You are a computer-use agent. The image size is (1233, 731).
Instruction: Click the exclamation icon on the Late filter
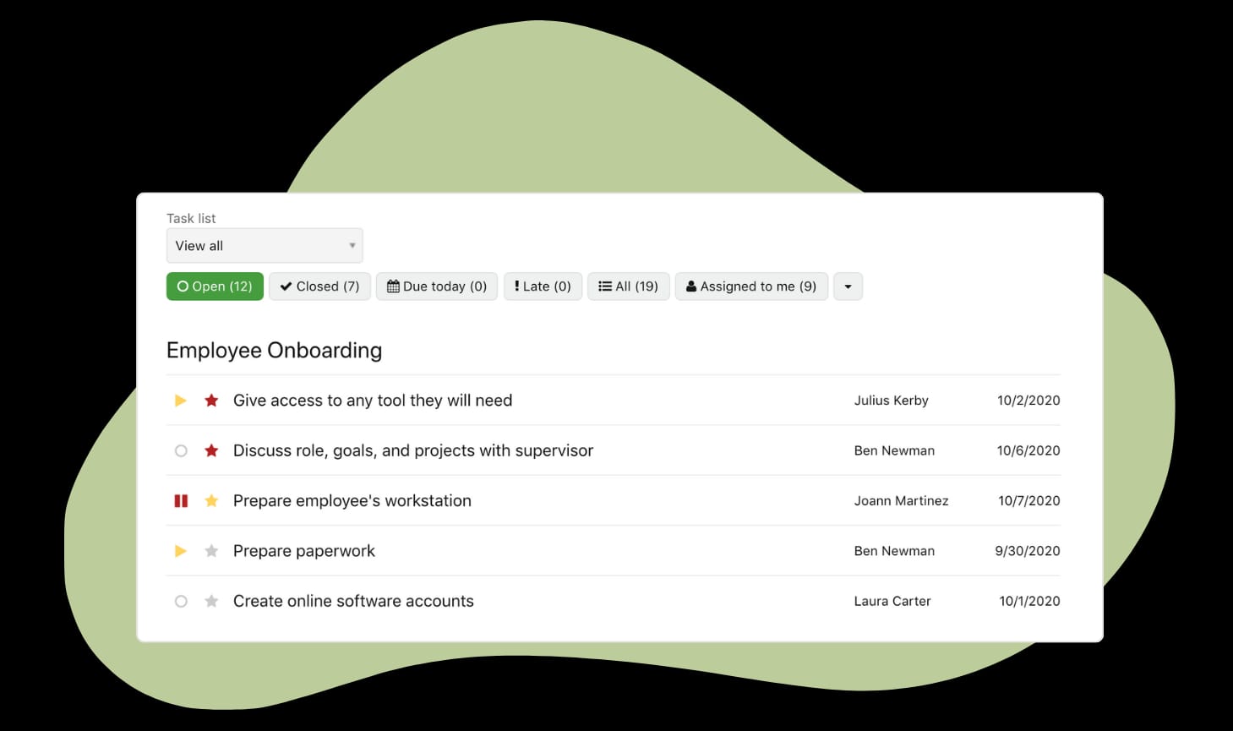coord(516,286)
